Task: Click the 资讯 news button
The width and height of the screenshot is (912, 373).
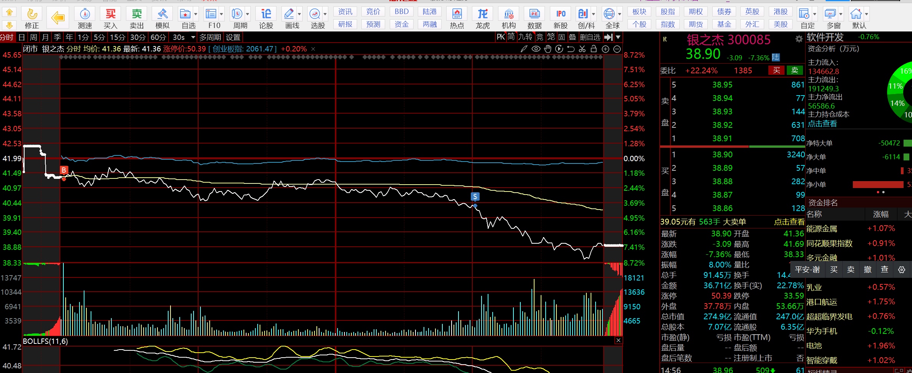Action: tap(345, 12)
